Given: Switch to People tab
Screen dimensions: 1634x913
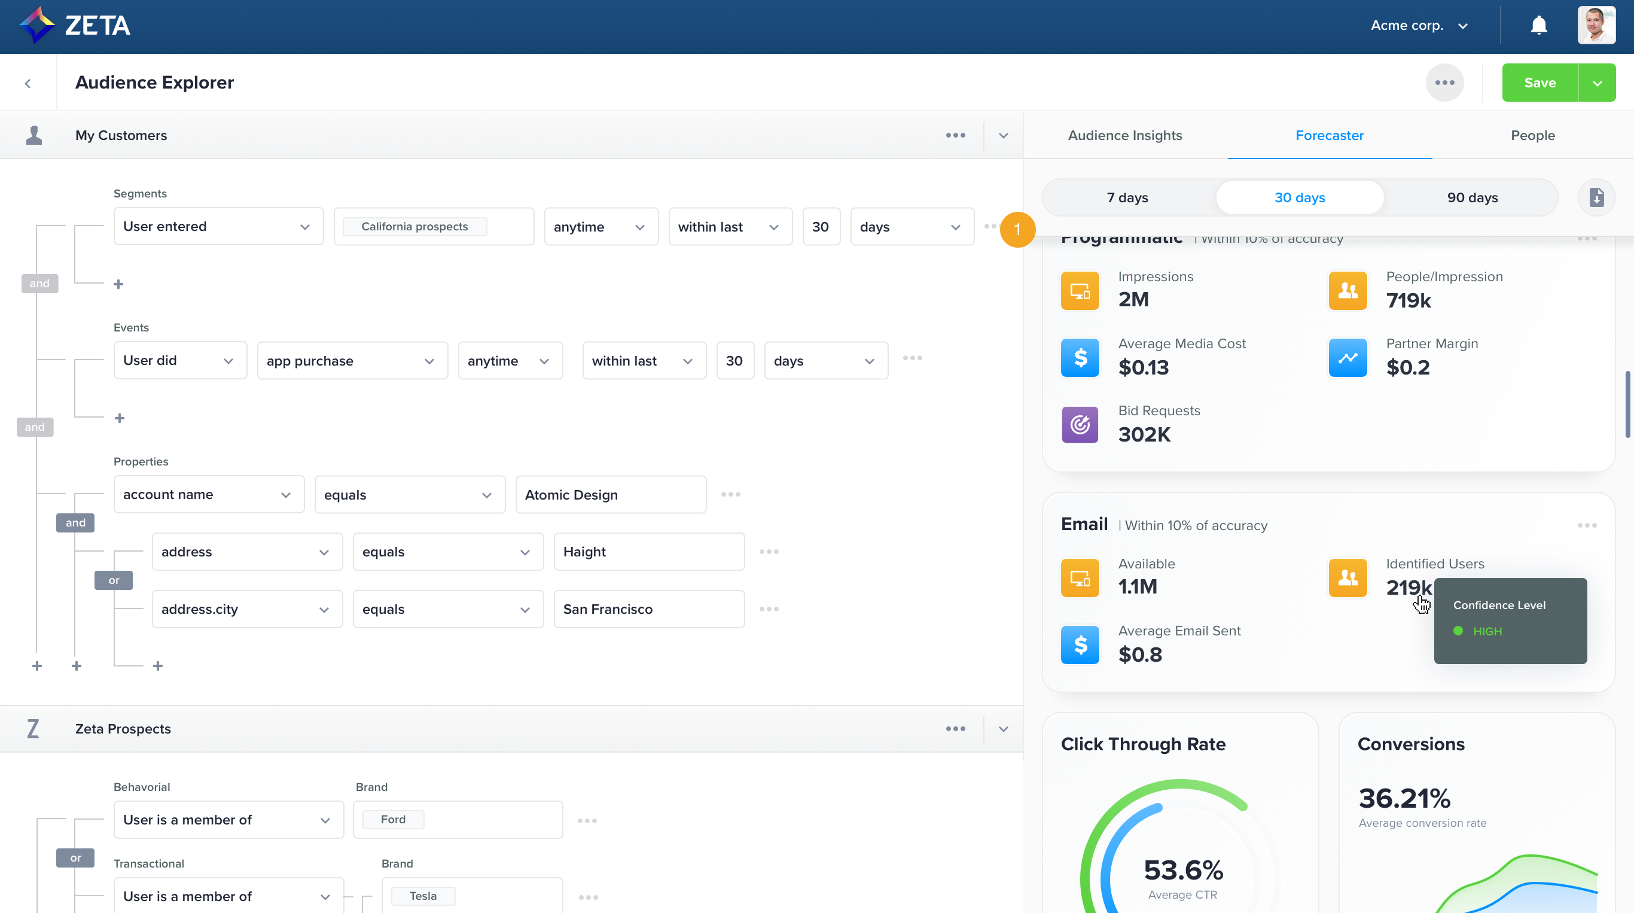Looking at the screenshot, I should click(x=1532, y=135).
